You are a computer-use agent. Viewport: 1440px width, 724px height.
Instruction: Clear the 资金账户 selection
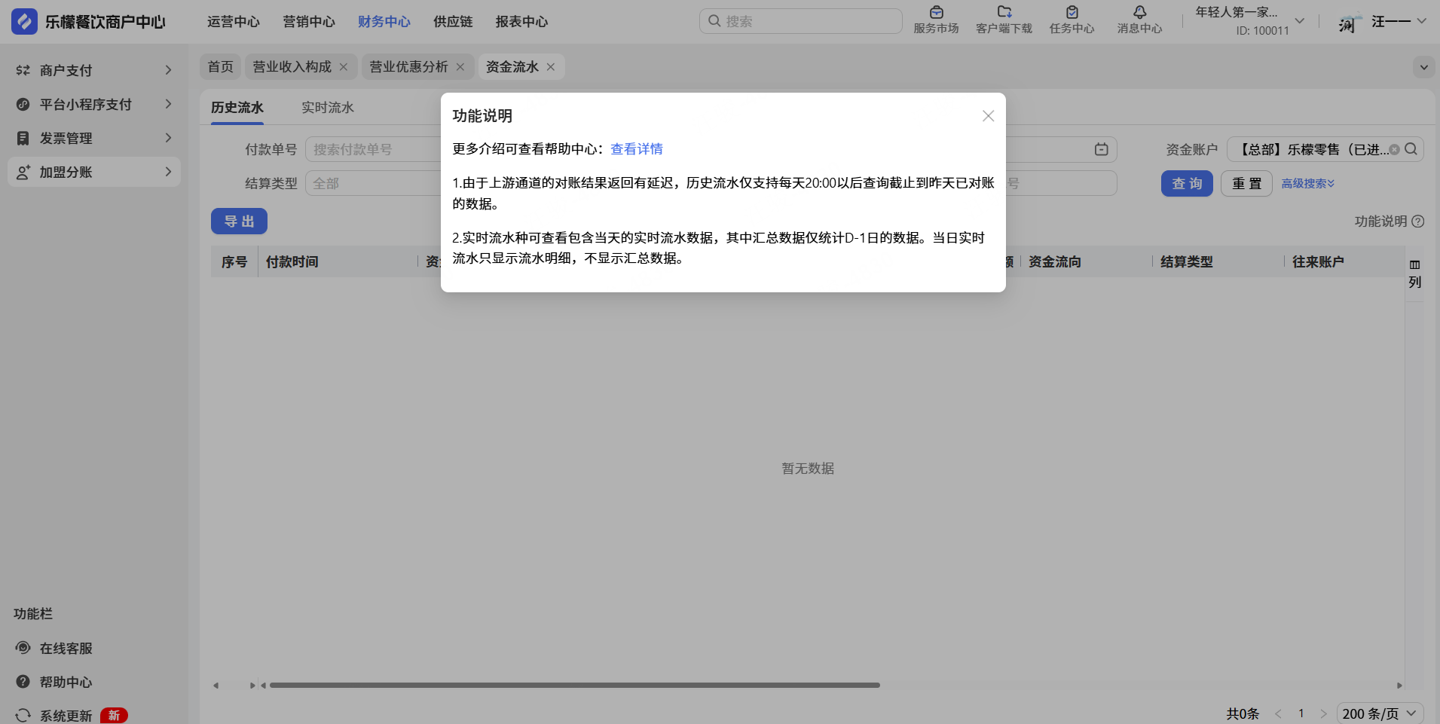[1395, 149]
